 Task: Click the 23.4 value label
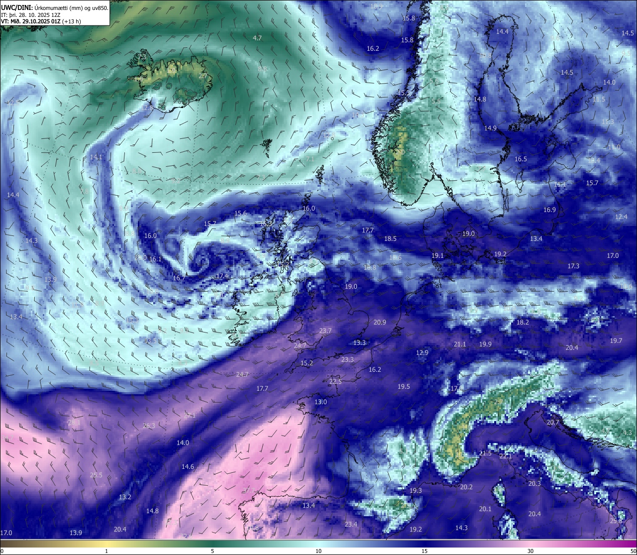tap(351, 525)
